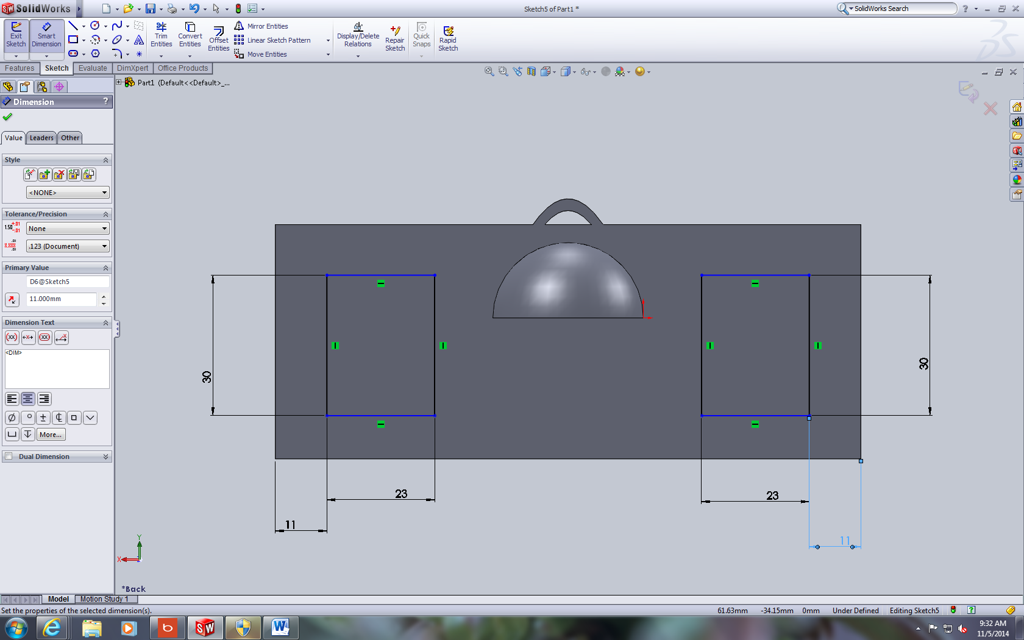Collapse the Primary Value section
1024x640 pixels.
click(x=105, y=268)
